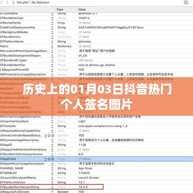Open key stepper for UIViewControllerBasedStatus row

pos(45,136)
